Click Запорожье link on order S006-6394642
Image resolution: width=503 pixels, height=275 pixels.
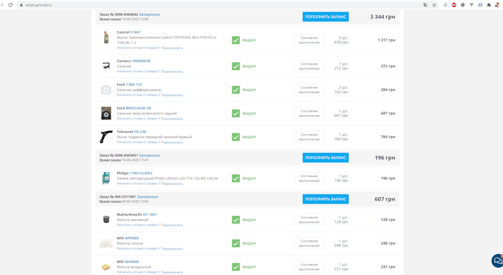click(x=149, y=15)
